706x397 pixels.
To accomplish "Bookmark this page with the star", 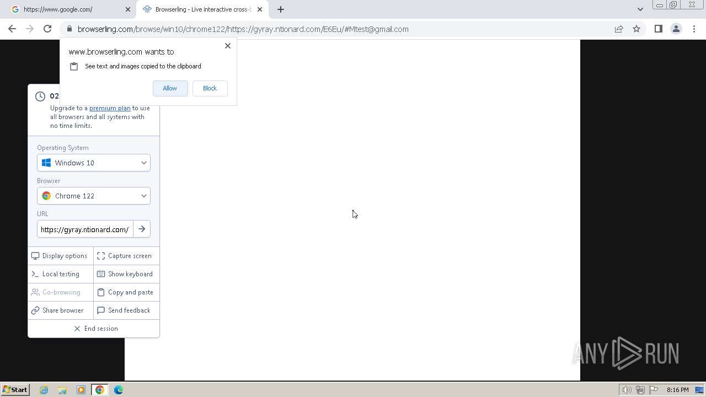I will click(637, 29).
